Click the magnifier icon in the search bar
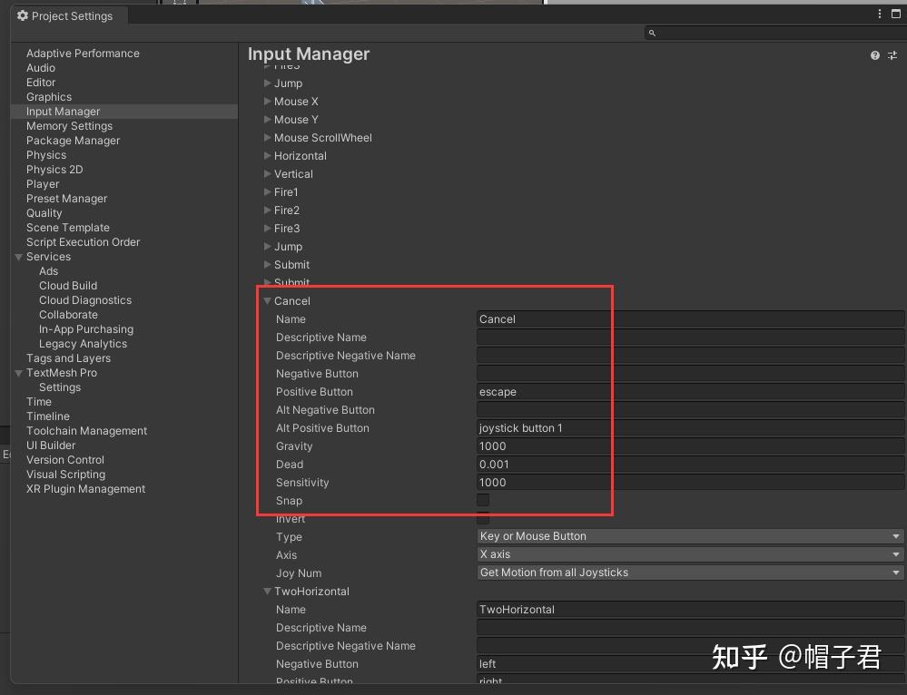The width and height of the screenshot is (907, 695). coord(652,32)
